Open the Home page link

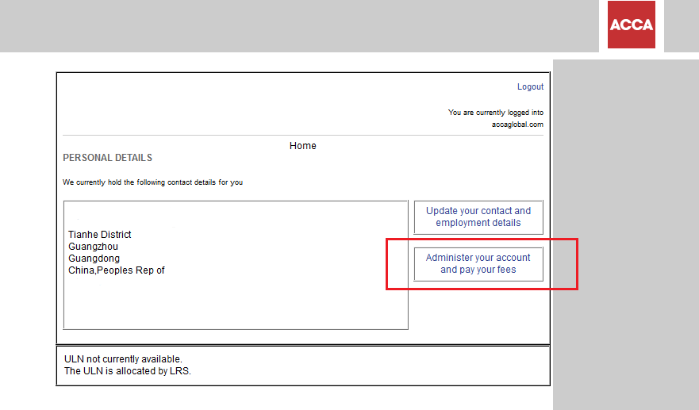pyautogui.click(x=302, y=146)
